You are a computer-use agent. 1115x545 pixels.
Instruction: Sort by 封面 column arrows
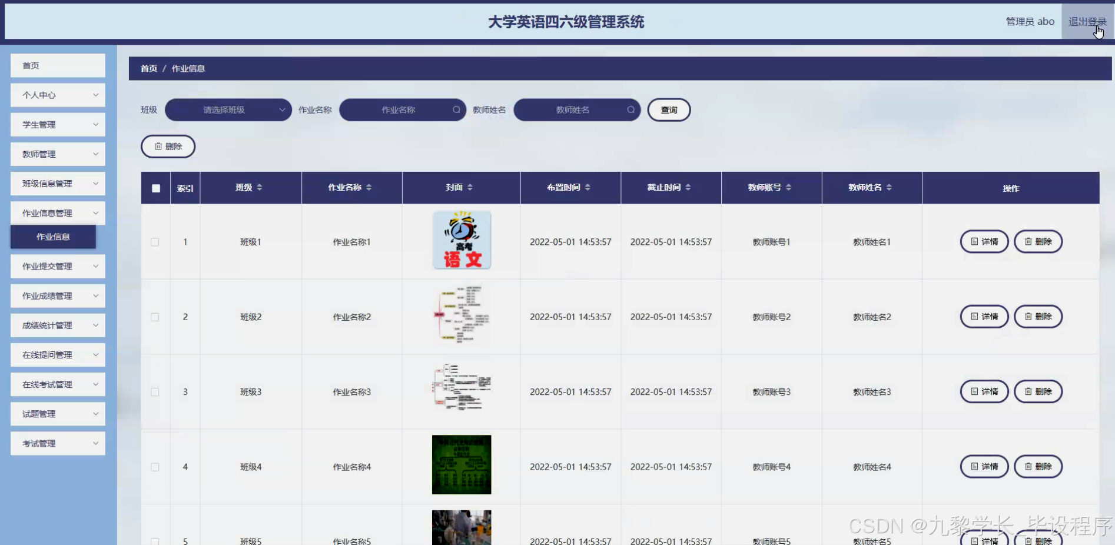point(470,187)
